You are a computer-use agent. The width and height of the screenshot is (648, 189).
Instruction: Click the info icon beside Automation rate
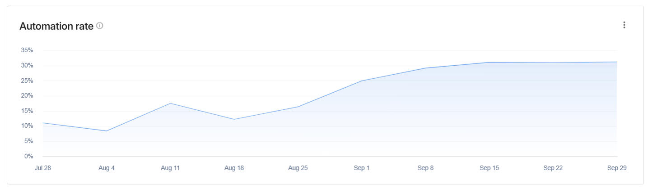pyautogui.click(x=100, y=26)
